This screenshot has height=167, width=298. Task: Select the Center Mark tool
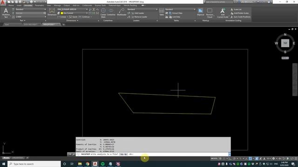103,13
